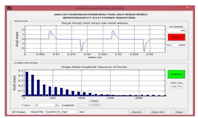
Task: Click the green Analisis button
Action: coord(176,74)
